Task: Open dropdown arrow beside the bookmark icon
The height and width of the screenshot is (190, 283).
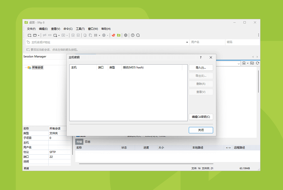Action: point(248,63)
